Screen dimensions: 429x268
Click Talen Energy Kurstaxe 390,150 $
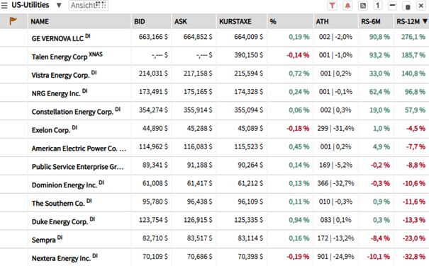[248, 55]
